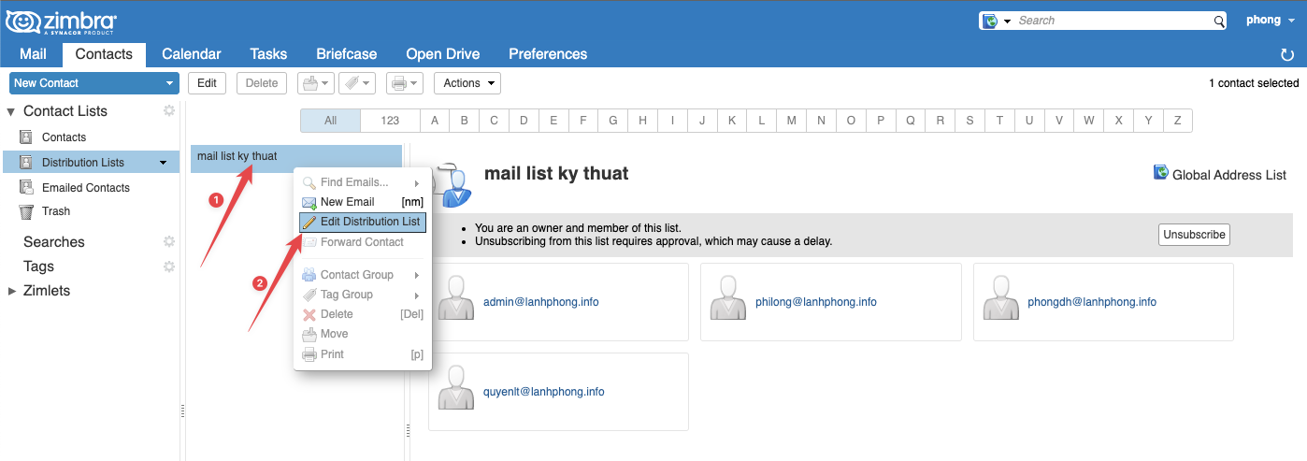
Task: Open the Mail tab
Action: click(x=33, y=54)
